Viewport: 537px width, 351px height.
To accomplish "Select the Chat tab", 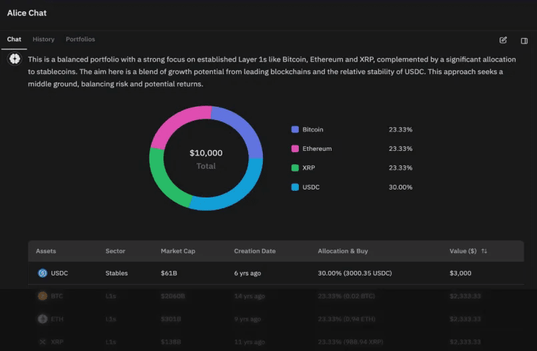I will pos(14,39).
